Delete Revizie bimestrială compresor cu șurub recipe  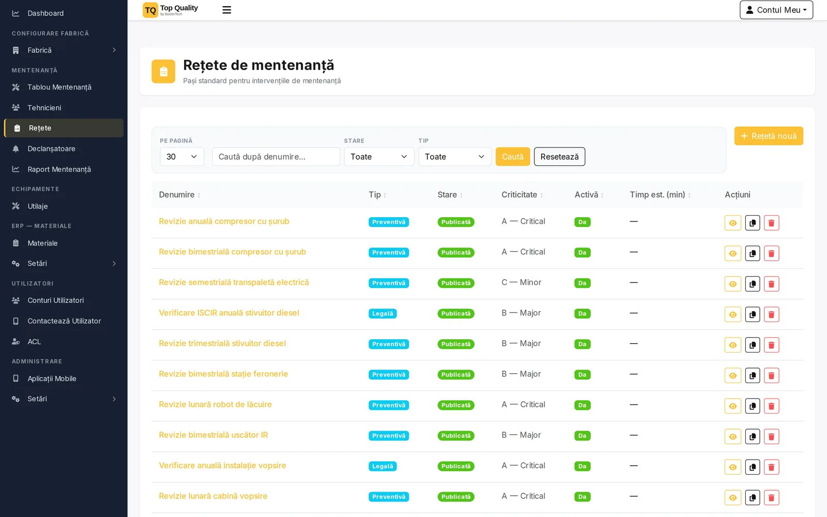pyautogui.click(x=772, y=253)
